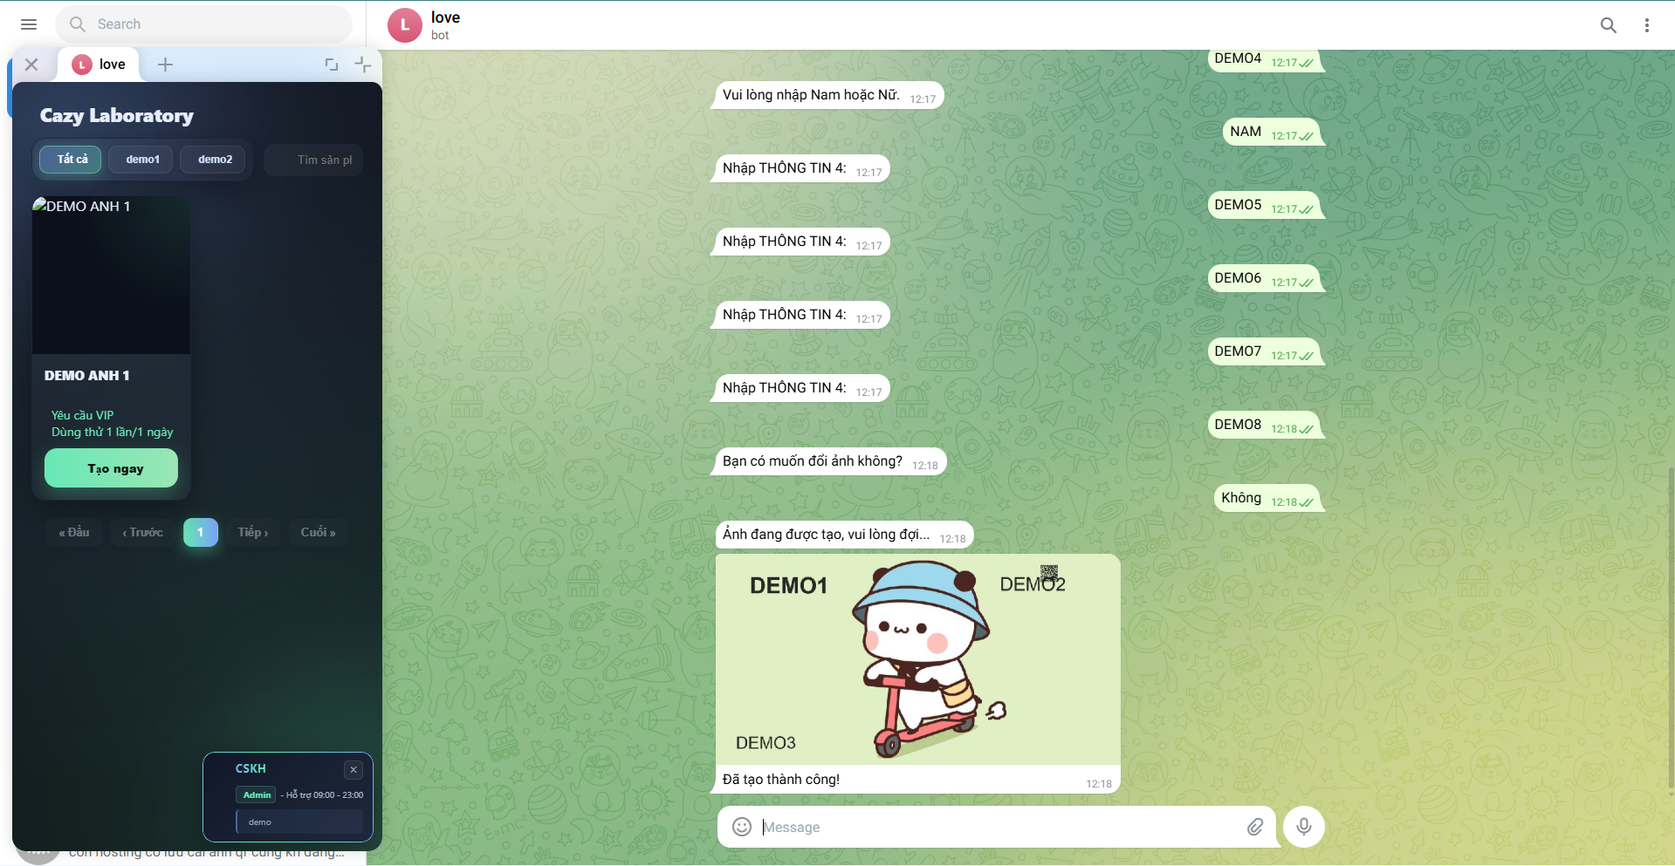
Task: Select the 'demo1' category filter
Action: coord(142,160)
